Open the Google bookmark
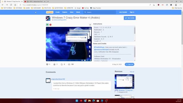Viewport: 183px width, 103px height. (x=77, y=8)
